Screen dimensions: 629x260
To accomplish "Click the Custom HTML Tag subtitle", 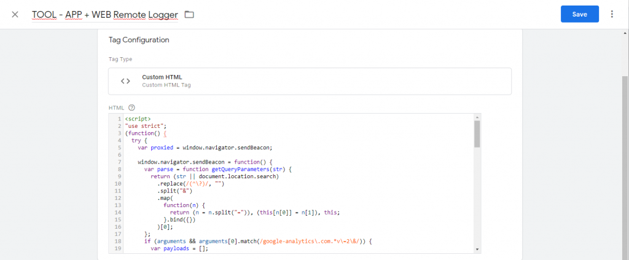I will click(166, 85).
